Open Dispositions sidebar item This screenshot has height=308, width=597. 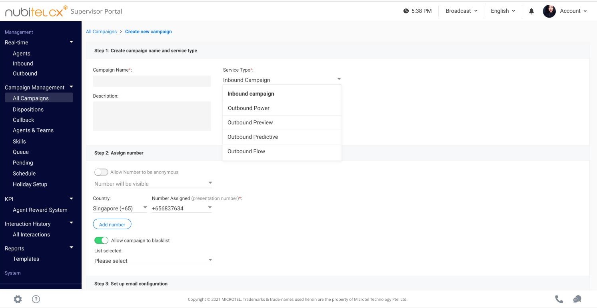(x=28, y=110)
